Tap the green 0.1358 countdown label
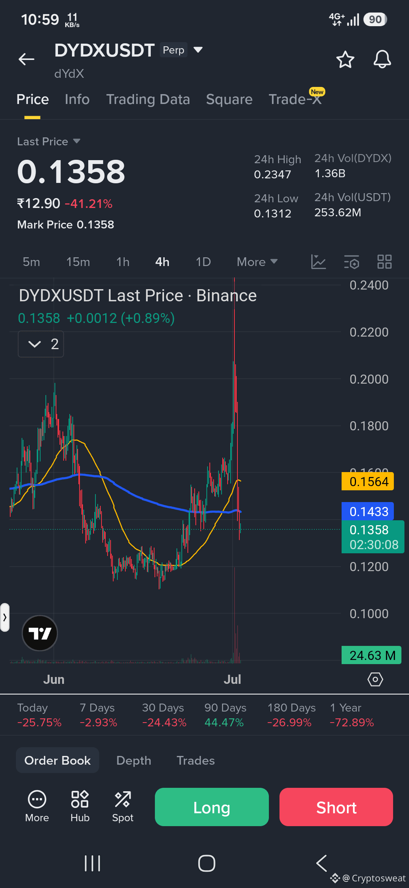The image size is (409, 888). (x=373, y=537)
